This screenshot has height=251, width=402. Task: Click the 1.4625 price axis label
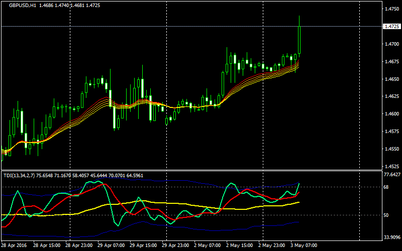tap(392, 96)
